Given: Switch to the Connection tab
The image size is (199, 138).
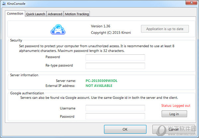Looking at the screenshot, I should (15, 14).
